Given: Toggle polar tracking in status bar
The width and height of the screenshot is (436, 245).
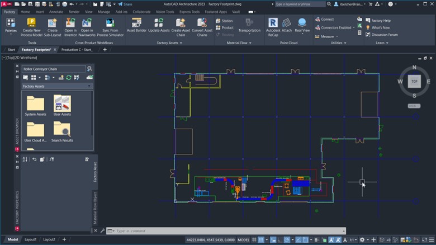Looking at the screenshot, I should (287, 240).
